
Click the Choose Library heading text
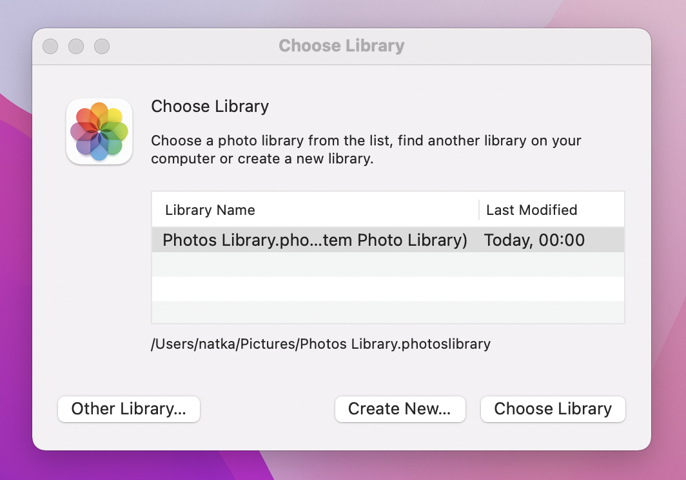[210, 107]
